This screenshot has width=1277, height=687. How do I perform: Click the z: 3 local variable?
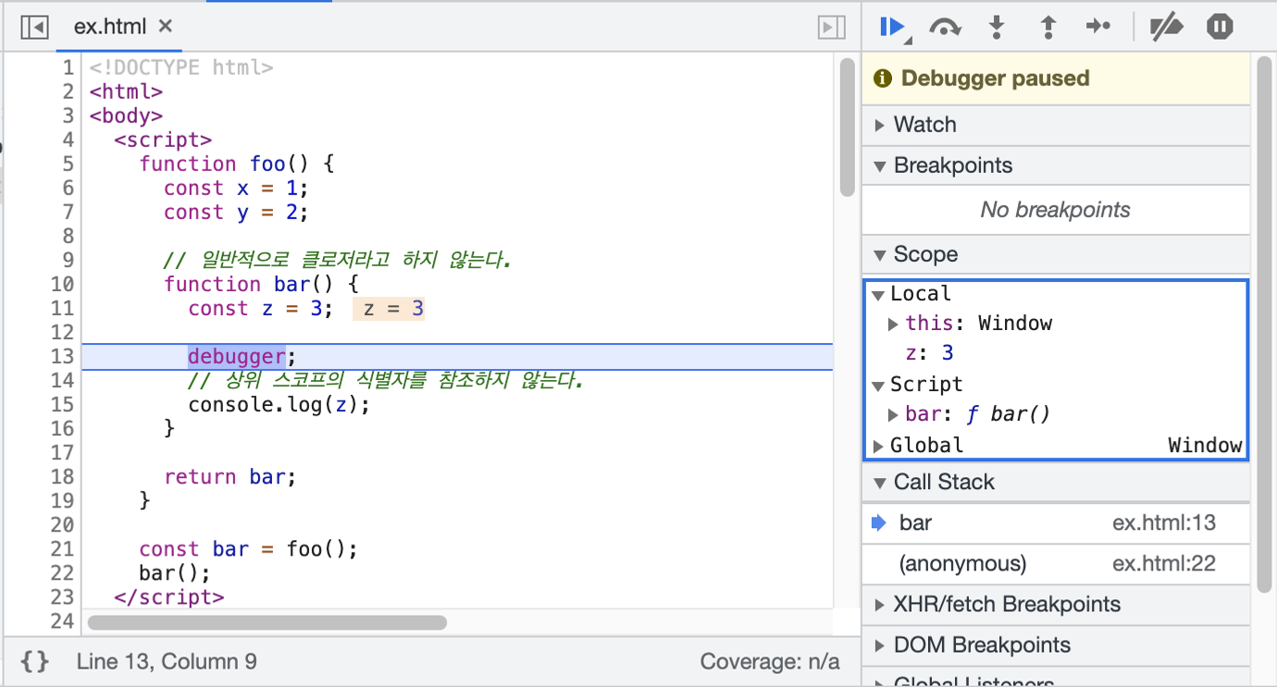click(929, 353)
